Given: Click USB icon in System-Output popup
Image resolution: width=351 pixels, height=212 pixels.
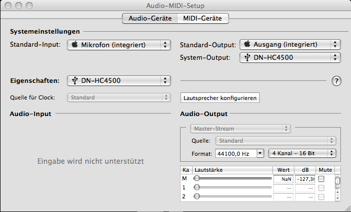Looking at the screenshot, I should coord(247,57).
